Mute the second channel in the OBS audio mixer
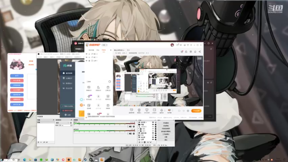Viewport: 288px width, 162px height. (x=130, y=134)
